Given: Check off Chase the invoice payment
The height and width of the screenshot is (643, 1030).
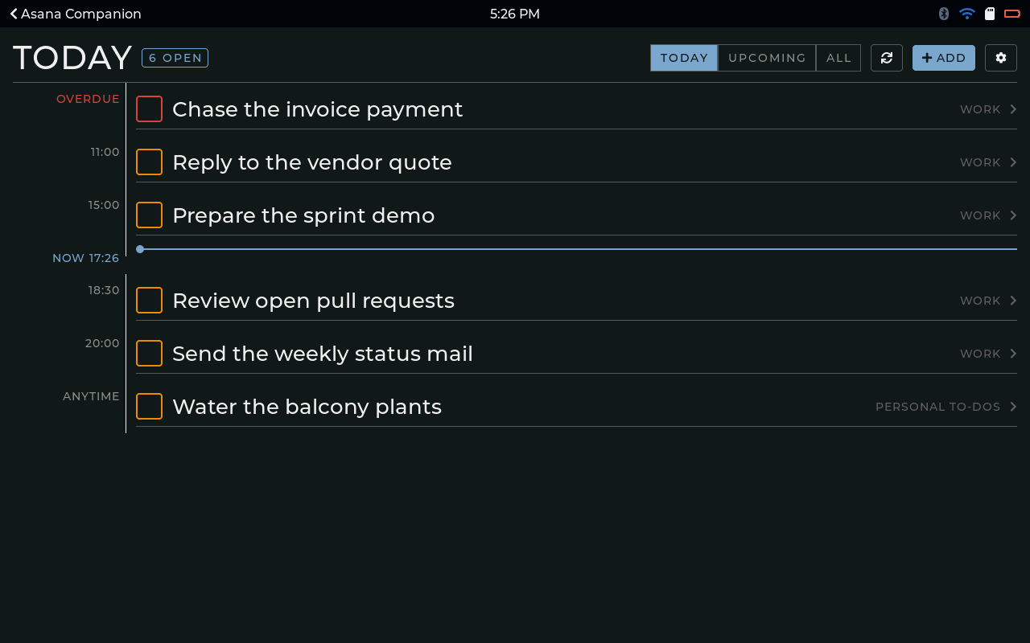Looking at the screenshot, I should pos(149,109).
